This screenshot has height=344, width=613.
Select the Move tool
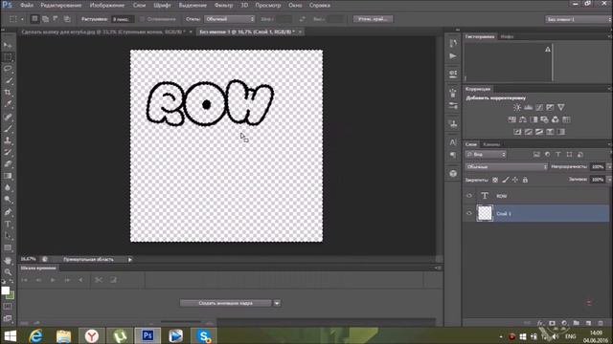(8, 45)
